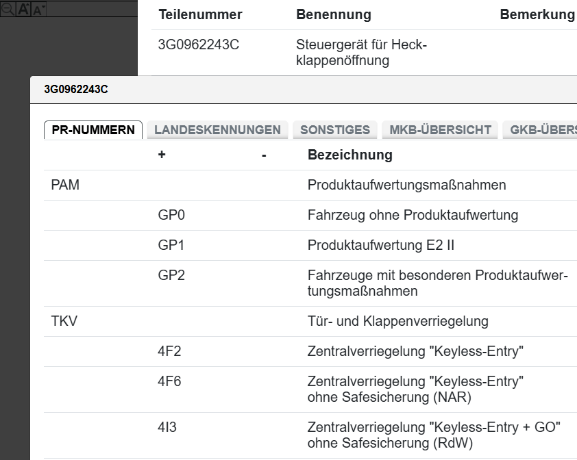Select the TKV family row
The width and height of the screenshot is (577, 460).
tap(64, 321)
